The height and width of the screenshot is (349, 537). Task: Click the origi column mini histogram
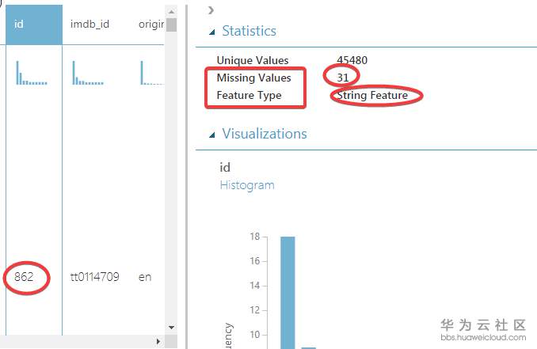150,74
